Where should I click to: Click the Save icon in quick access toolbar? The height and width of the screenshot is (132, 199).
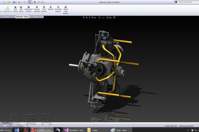click(14, 2)
